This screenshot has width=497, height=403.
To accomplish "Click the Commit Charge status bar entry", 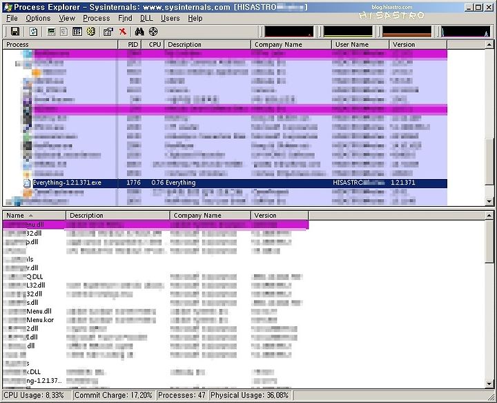I will coord(114,395).
